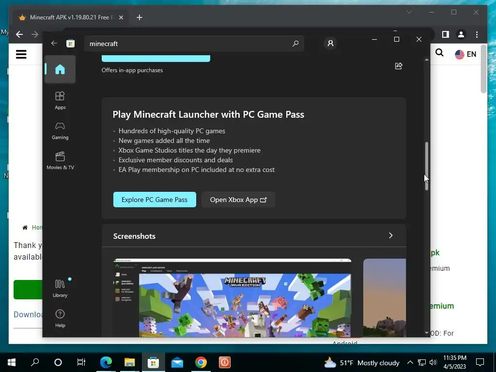
Task: Open the Apps section in Store sidebar
Action: click(x=60, y=100)
